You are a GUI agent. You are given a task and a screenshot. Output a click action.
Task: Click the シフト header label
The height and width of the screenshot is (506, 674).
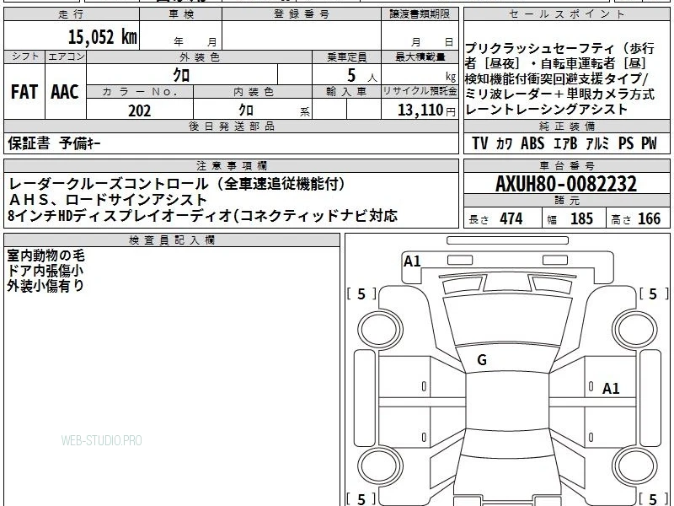(24, 57)
